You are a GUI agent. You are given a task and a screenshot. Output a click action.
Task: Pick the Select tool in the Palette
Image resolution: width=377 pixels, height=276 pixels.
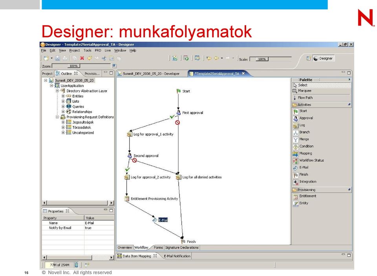[322, 85]
